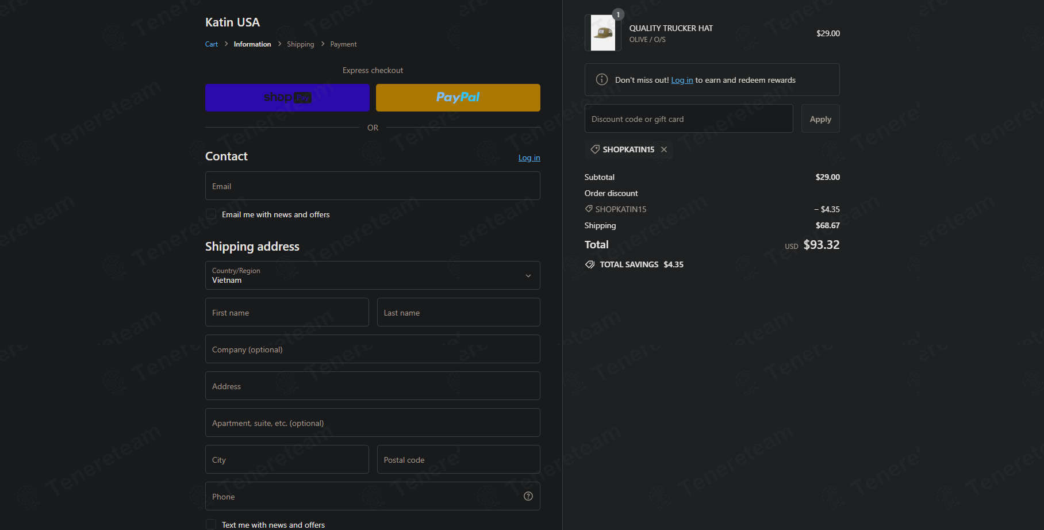Click Log in link in rewards notice
Viewport: 1044px width, 530px height.
[x=682, y=80]
